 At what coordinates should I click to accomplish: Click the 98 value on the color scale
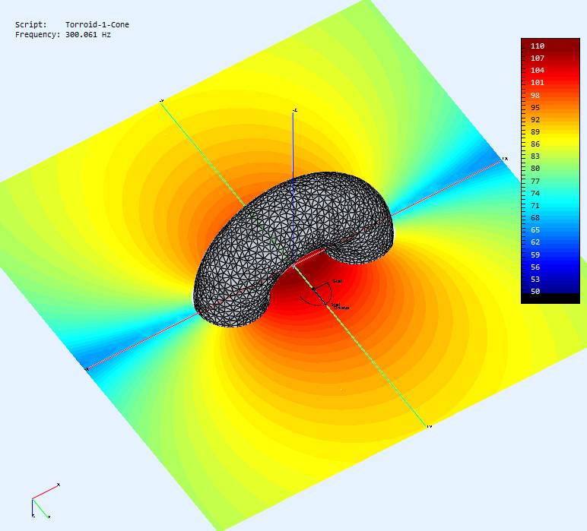(x=535, y=96)
